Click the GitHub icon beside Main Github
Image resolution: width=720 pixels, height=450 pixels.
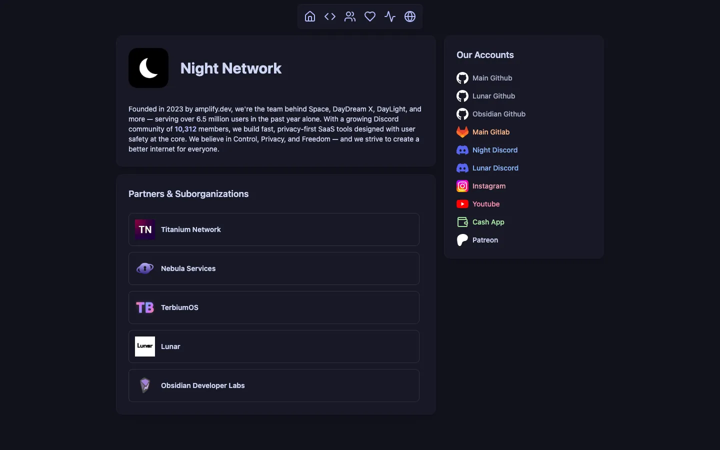(x=462, y=78)
